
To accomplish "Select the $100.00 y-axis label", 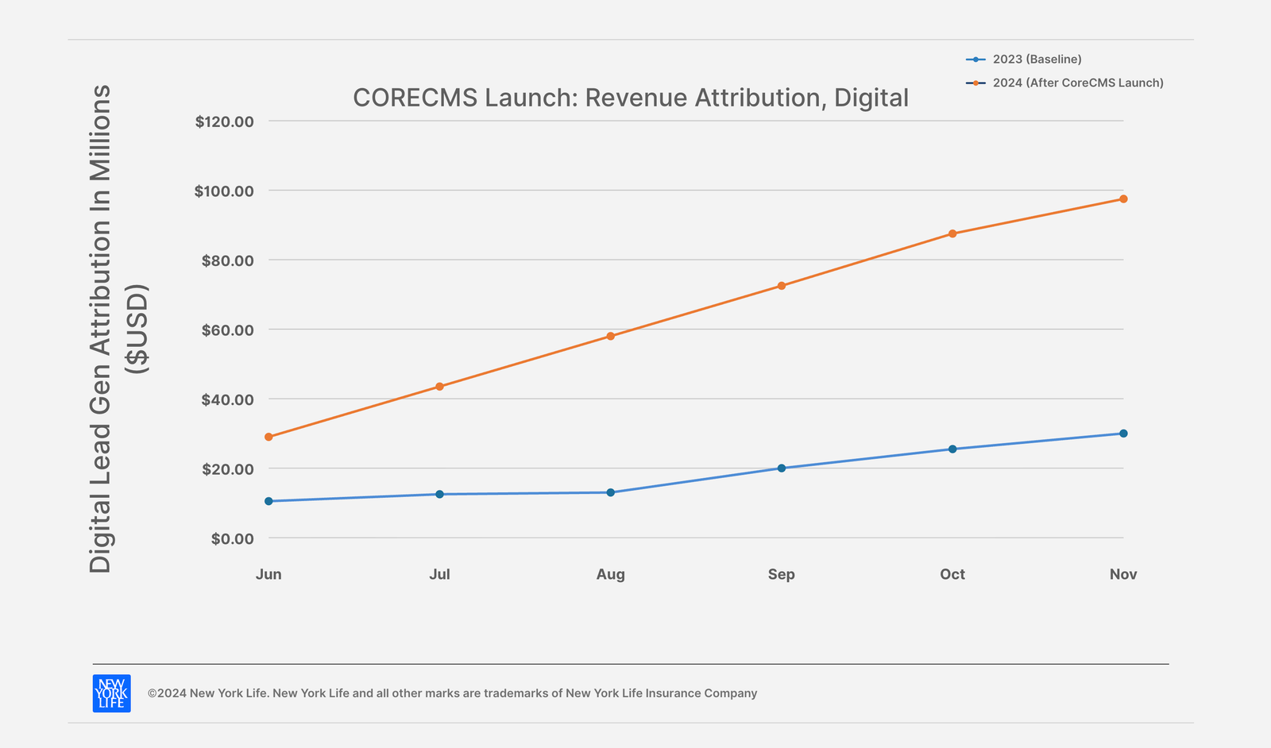I will pyautogui.click(x=224, y=191).
